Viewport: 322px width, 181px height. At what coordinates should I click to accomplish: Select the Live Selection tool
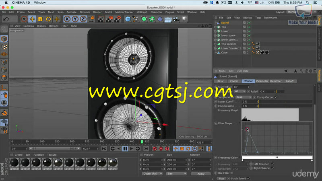(x=24, y=19)
